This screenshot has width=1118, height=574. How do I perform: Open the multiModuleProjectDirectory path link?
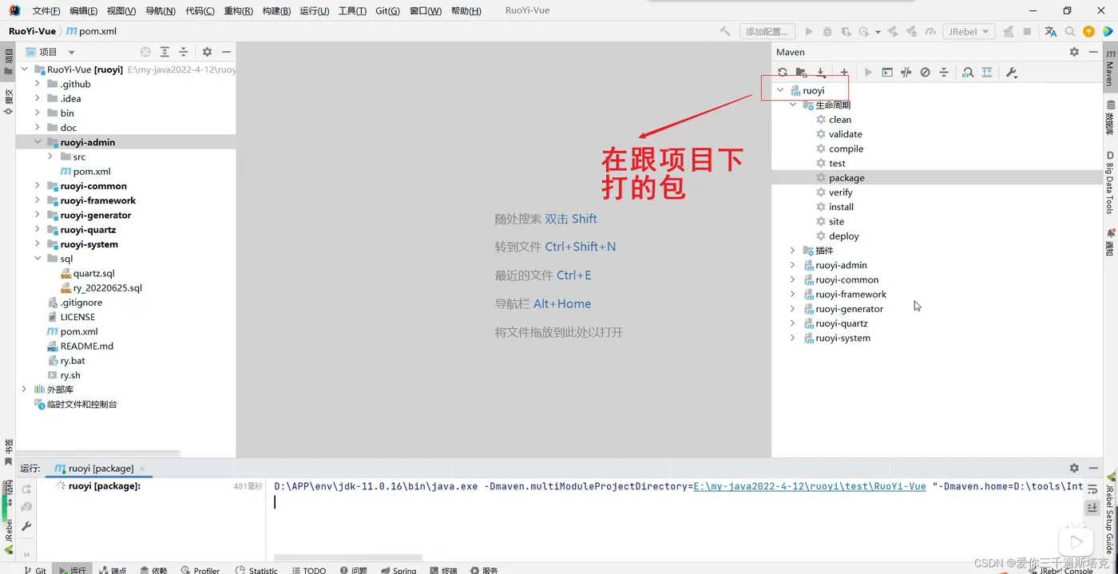point(810,486)
